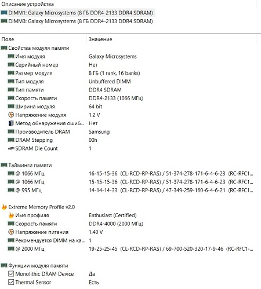261x289 pixels.
Task: Select the 'Скорость памяти' row under XMP profile
Action: click(x=36, y=224)
